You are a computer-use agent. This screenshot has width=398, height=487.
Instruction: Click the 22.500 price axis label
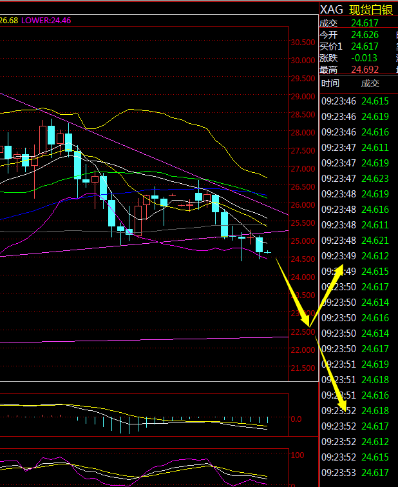303,332
